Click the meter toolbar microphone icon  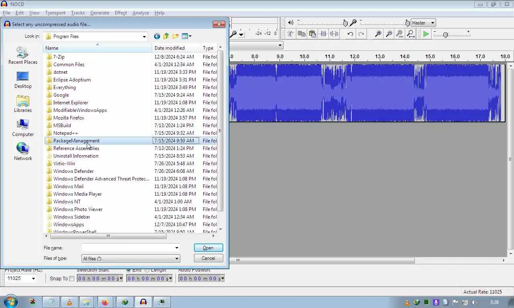233,34
